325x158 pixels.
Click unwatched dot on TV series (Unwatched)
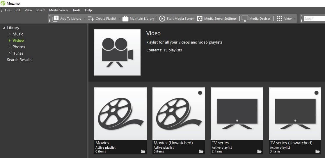pos(316,93)
